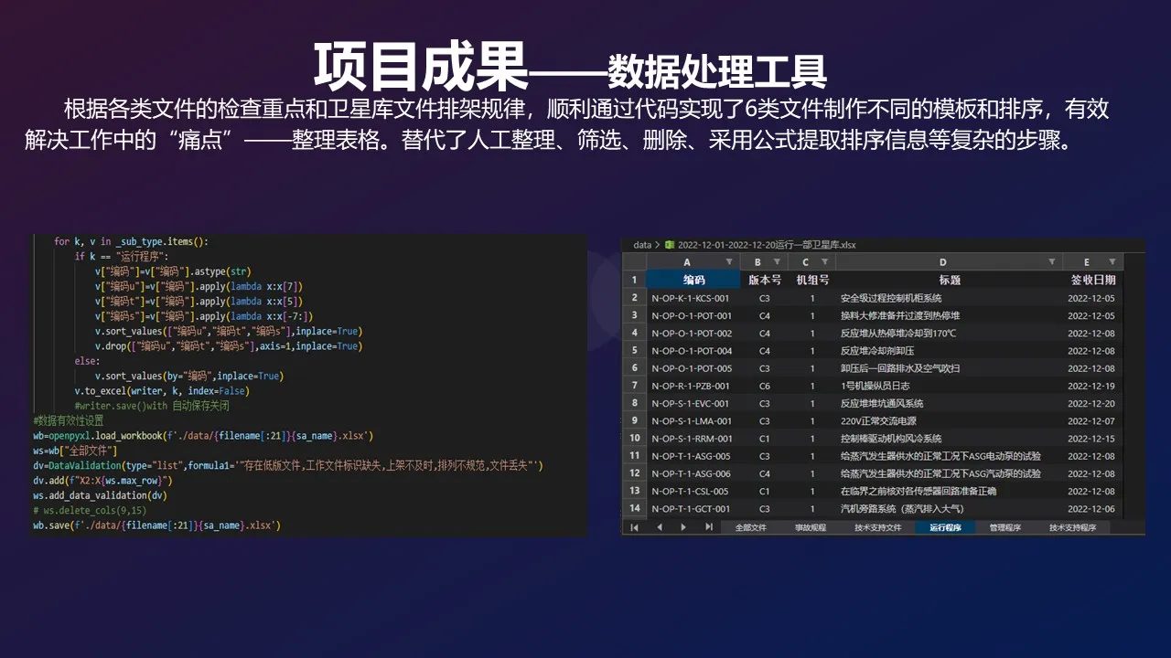The image size is (1171, 658).
Task: Click code line ws.add_data_validation(dv)
Action: [x=101, y=495]
